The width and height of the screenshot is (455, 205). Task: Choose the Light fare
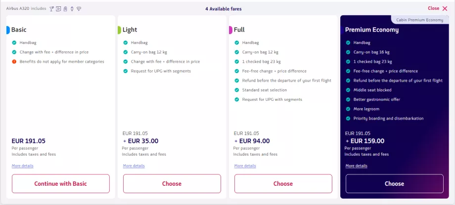172,184
